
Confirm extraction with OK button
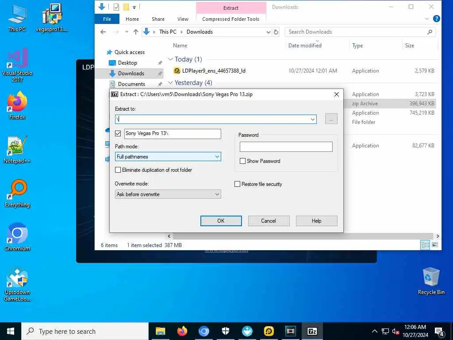[x=221, y=221]
